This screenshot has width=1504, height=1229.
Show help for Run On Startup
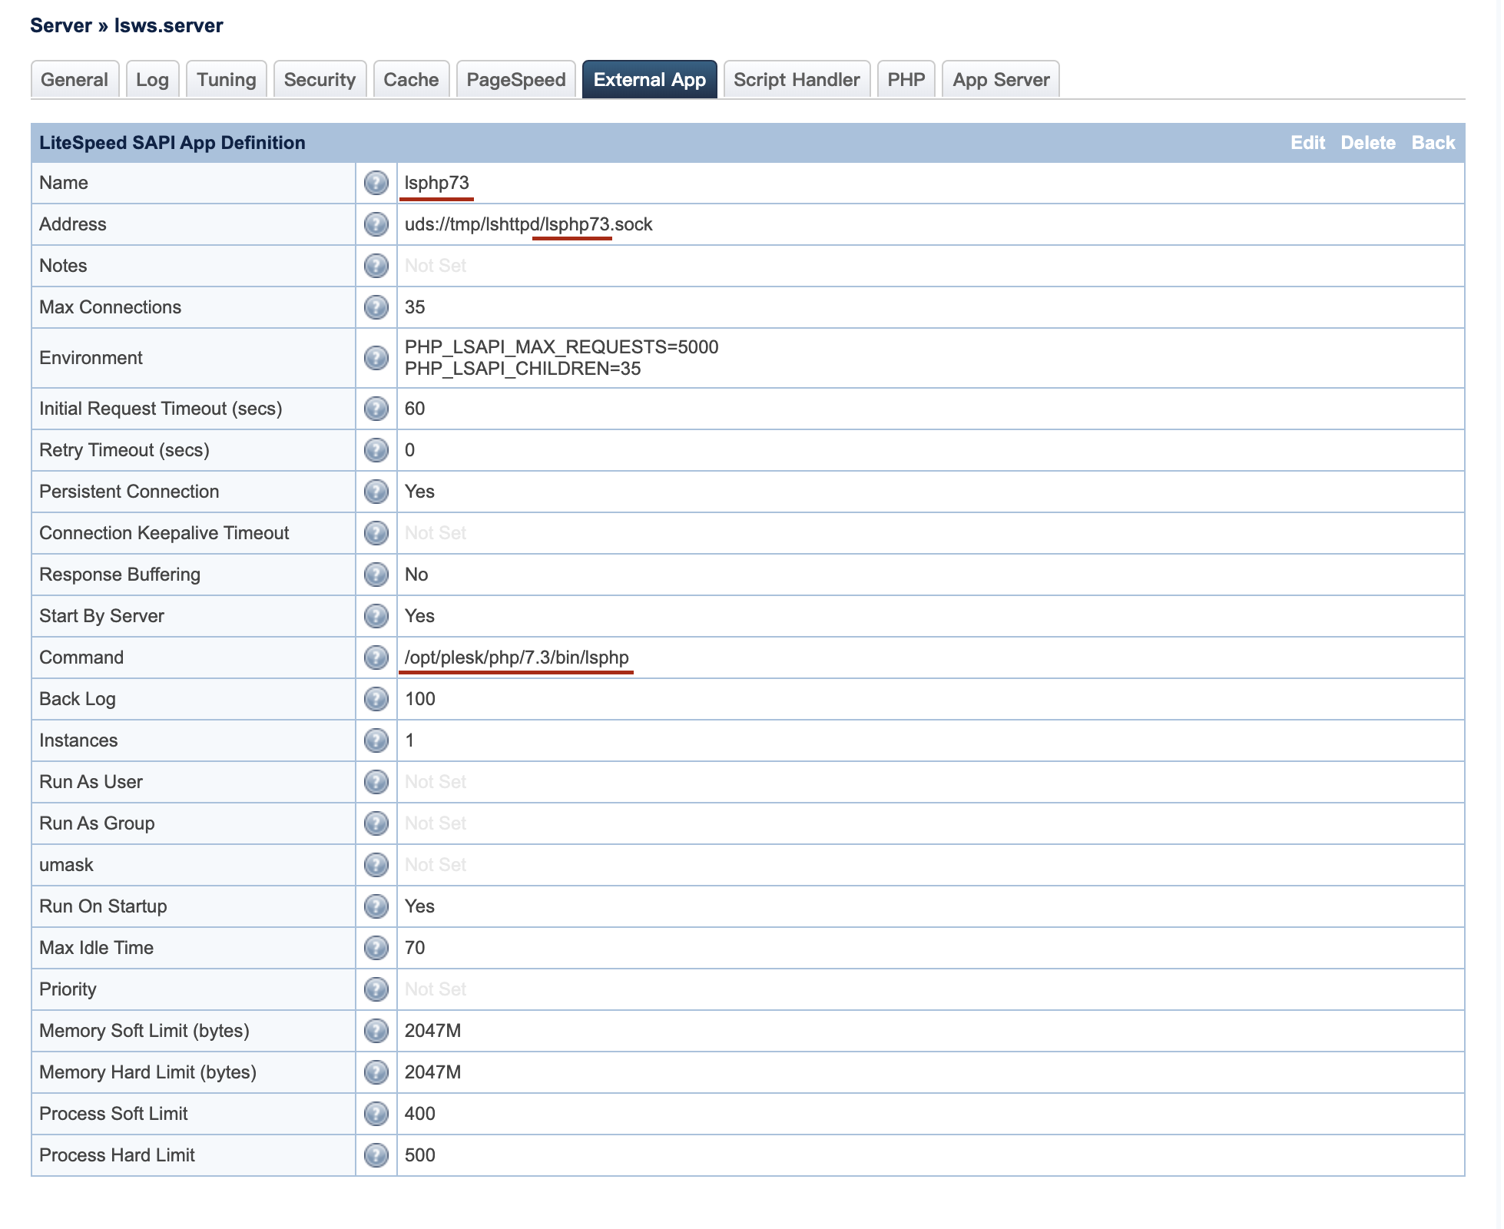click(x=376, y=906)
